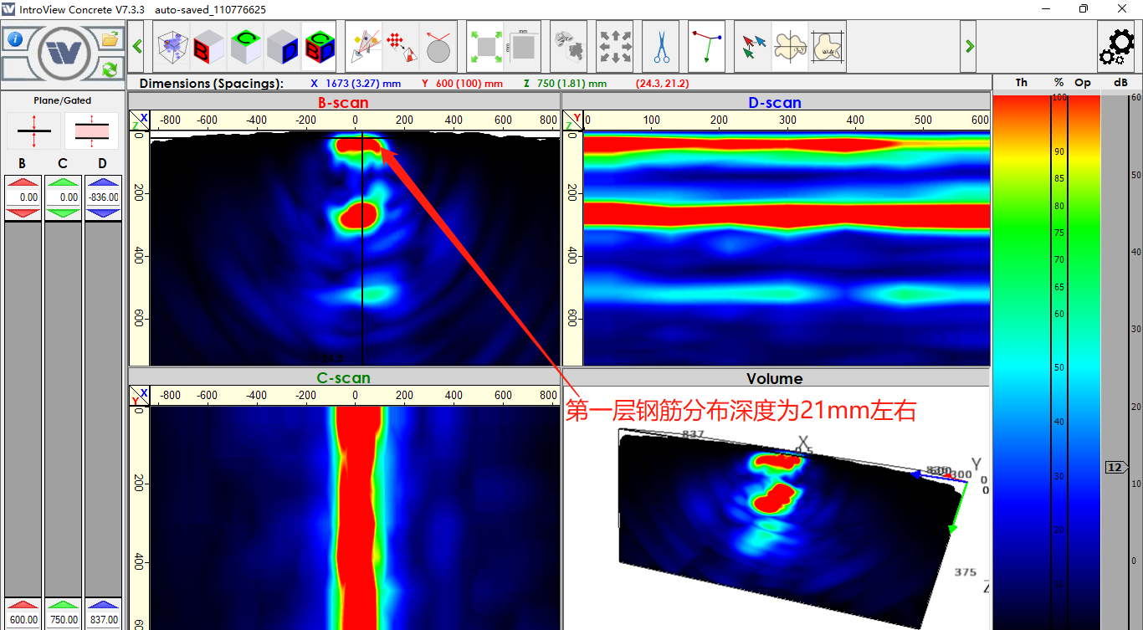Open settings with the gears icon
The image size is (1143, 630).
[x=1116, y=47]
